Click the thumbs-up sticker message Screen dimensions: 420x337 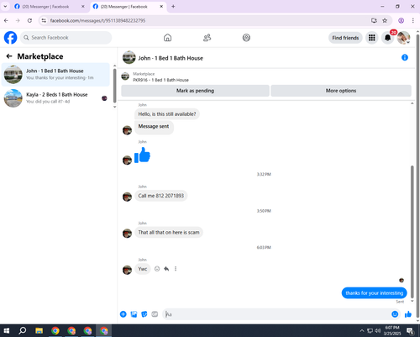pos(142,155)
